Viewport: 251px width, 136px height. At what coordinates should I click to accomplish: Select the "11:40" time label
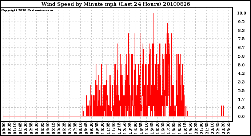point(113,128)
